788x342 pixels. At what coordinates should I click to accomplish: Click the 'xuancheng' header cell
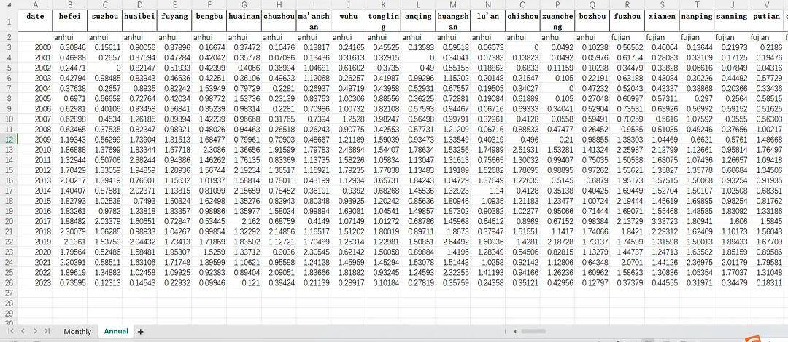pos(558,22)
